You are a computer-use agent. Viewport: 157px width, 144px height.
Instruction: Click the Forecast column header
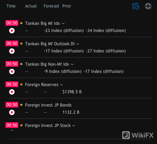pos(52,6)
